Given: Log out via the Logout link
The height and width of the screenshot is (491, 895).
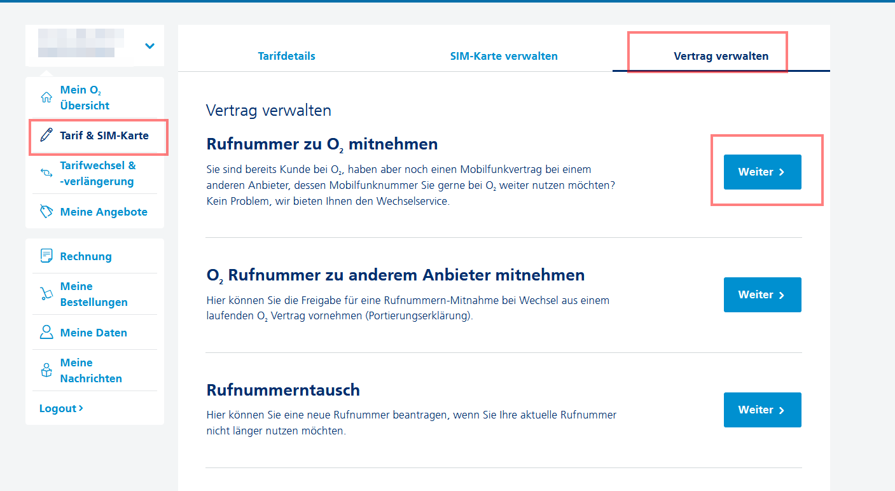Looking at the screenshot, I should [61, 408].
